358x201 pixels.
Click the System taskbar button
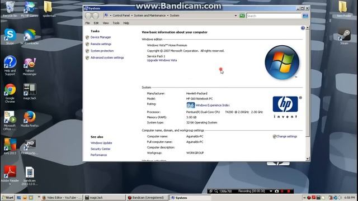pyautogui.click(x=190, y=198)
